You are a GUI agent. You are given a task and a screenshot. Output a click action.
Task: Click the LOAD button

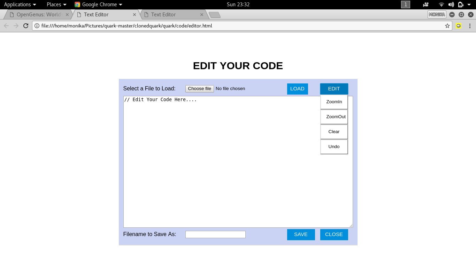click(297, 89)
